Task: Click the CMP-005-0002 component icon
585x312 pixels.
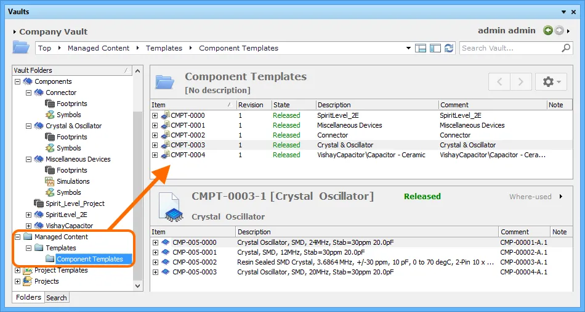Action: pyautogui.click(x=166, y=262)
